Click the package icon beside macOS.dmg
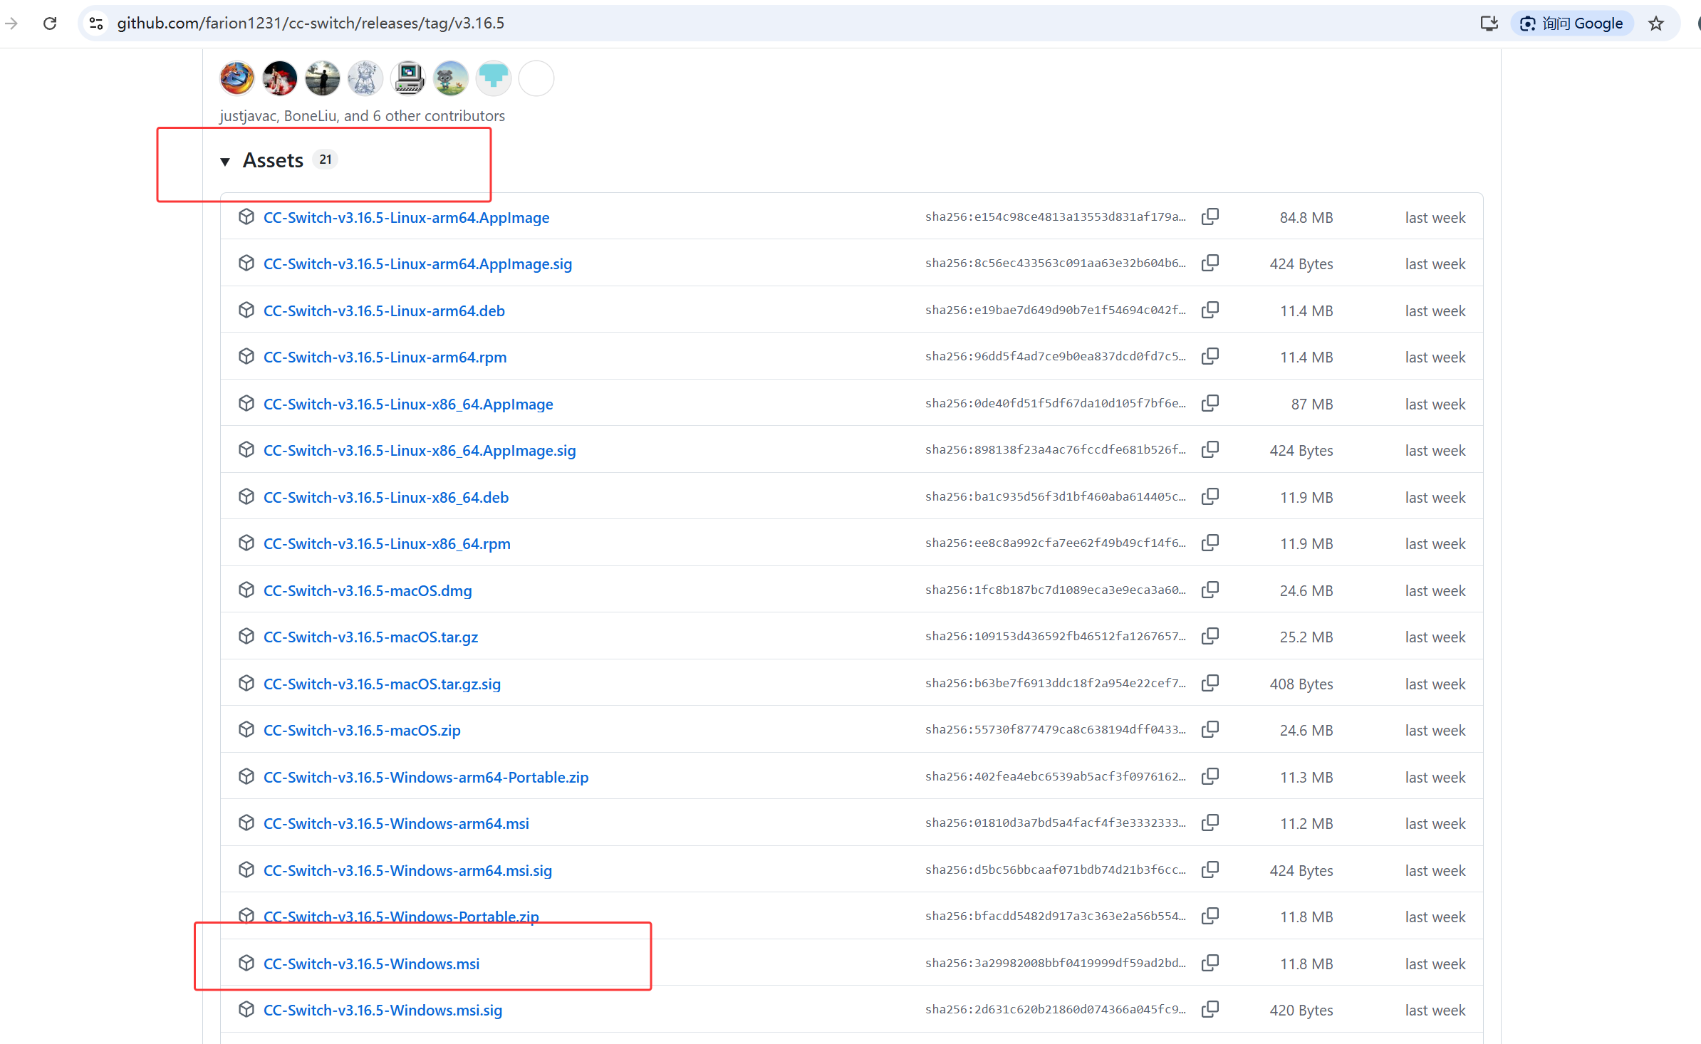 coord(246,590)
